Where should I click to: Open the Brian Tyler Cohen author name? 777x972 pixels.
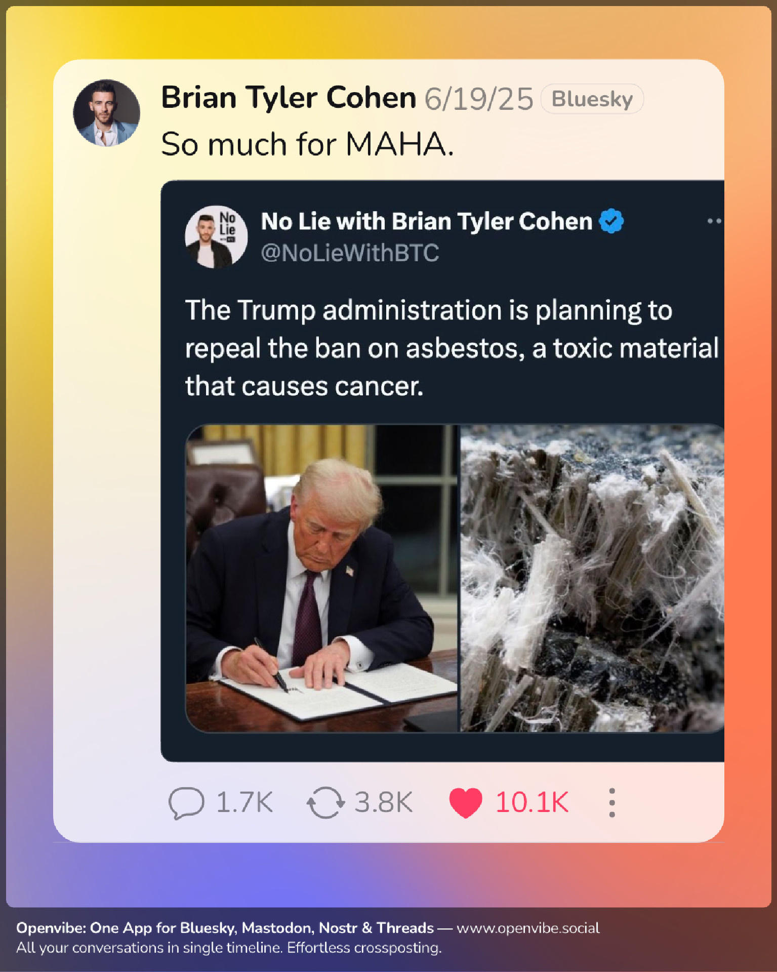coord(289,98)
